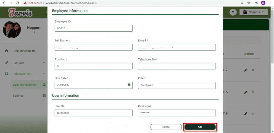Viewport: 274px width, 133px height.
Task: Click the pencil edit icon in first row
Action: [246, 70]
